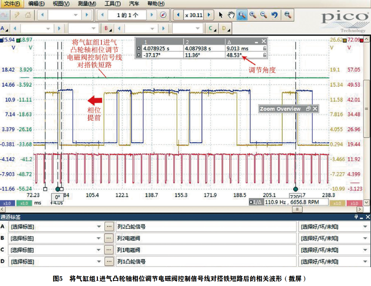Open channel C options button
Image resolution: width=371 pixels, height=286 pixels.
212,28
